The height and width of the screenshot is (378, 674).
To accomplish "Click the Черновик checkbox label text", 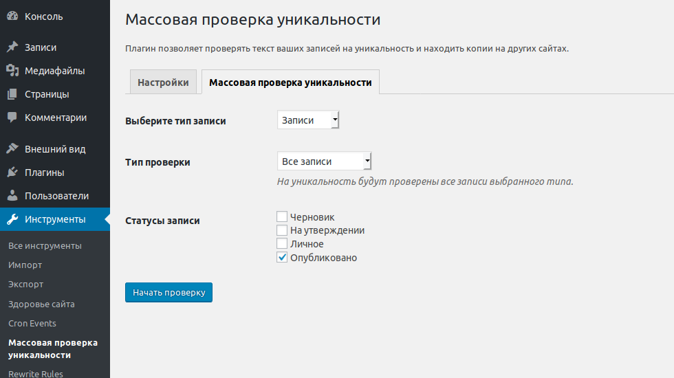I will pos(312,217).
